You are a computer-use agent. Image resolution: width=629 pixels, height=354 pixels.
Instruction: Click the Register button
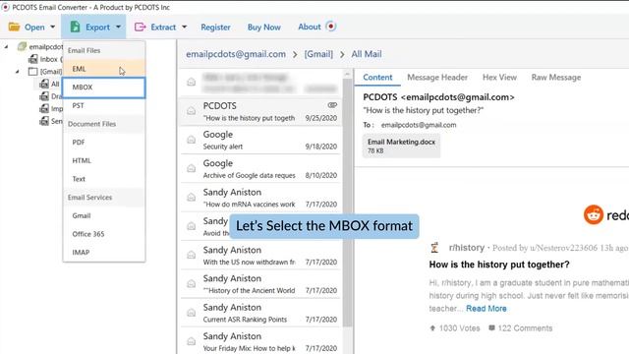coord(215,27)
